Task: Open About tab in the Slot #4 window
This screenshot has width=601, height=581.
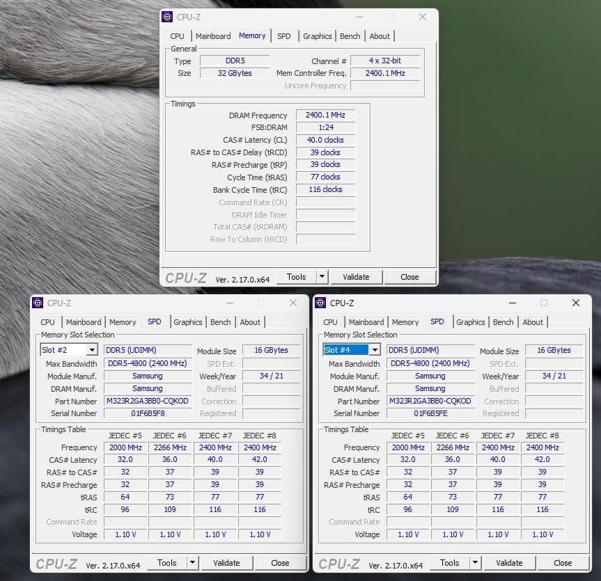Action: click(x=533, y=322)
